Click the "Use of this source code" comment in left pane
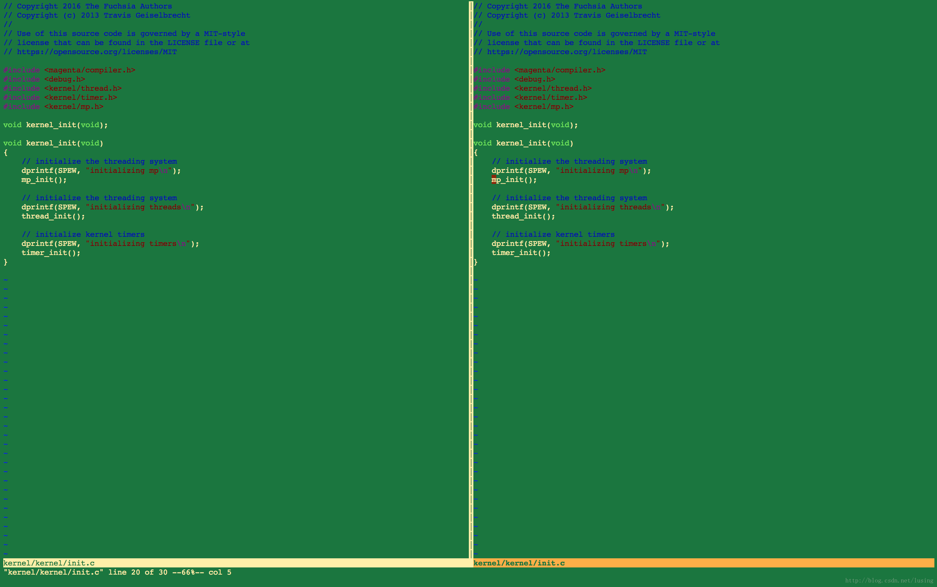 pyautogui.click(x=124, y=34)
